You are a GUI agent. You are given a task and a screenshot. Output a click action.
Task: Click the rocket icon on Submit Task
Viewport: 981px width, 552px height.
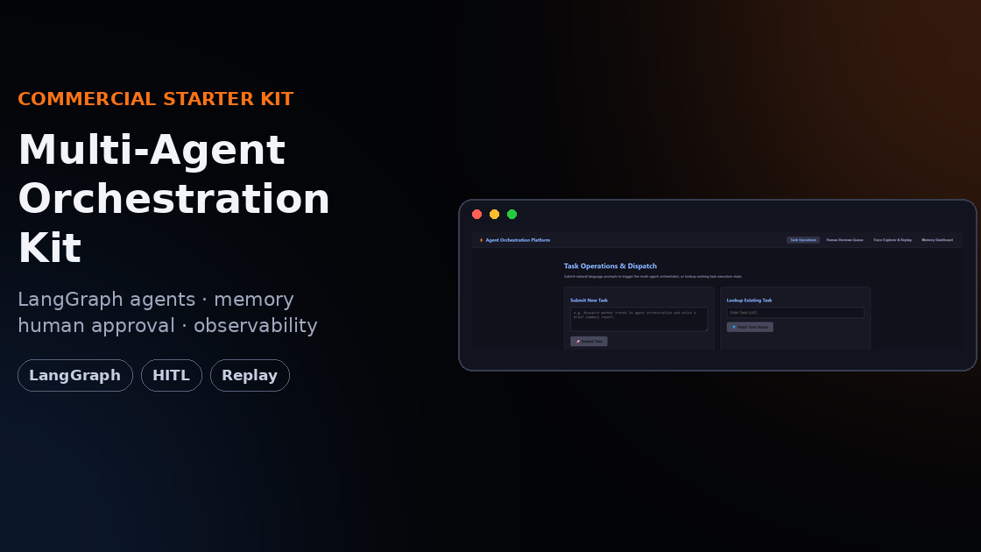[577, 342]
